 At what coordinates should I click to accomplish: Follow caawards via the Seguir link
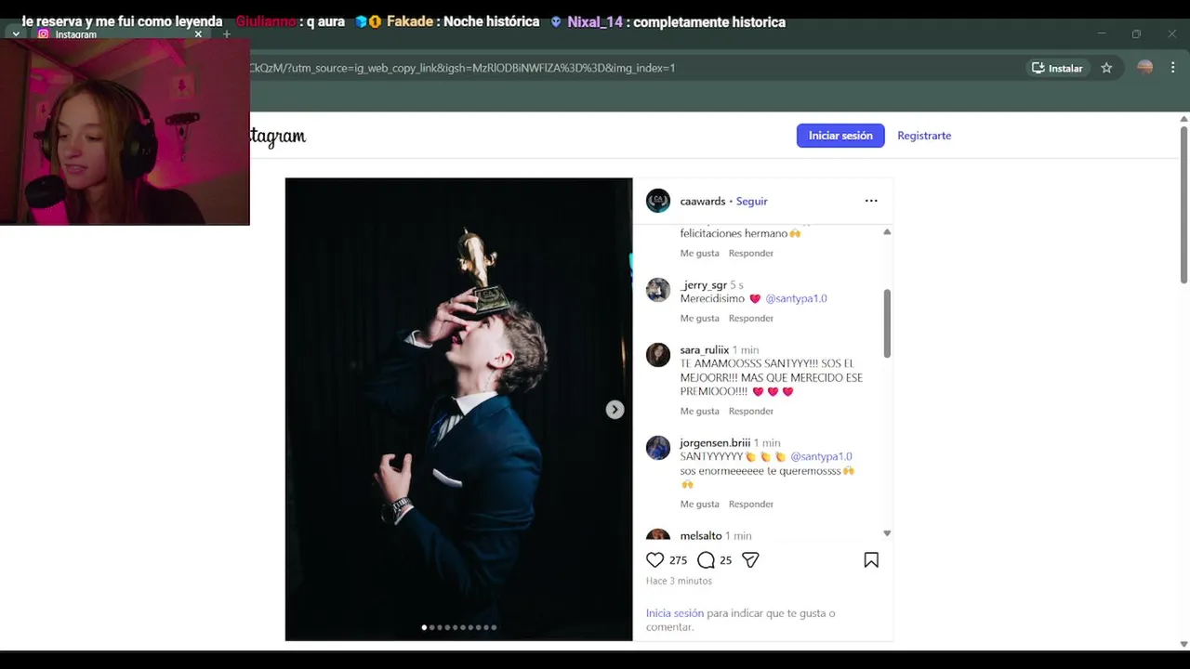coord(752,201)
